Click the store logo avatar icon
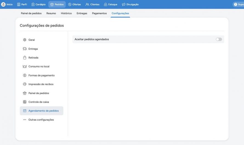Viewport: 244px width, 145px height. pos(3,4)
